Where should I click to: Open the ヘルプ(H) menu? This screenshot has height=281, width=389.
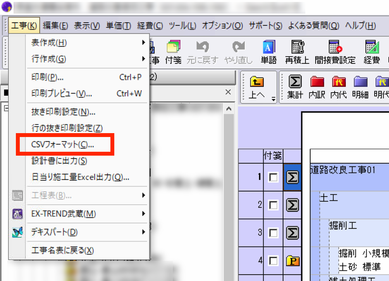pos(360,26)
